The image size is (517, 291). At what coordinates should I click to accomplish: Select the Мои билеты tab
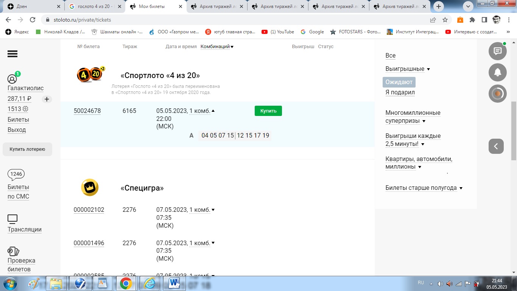pos(156,6)
